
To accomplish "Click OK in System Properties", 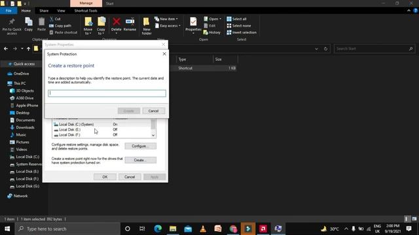I will [x=105, y=177].
